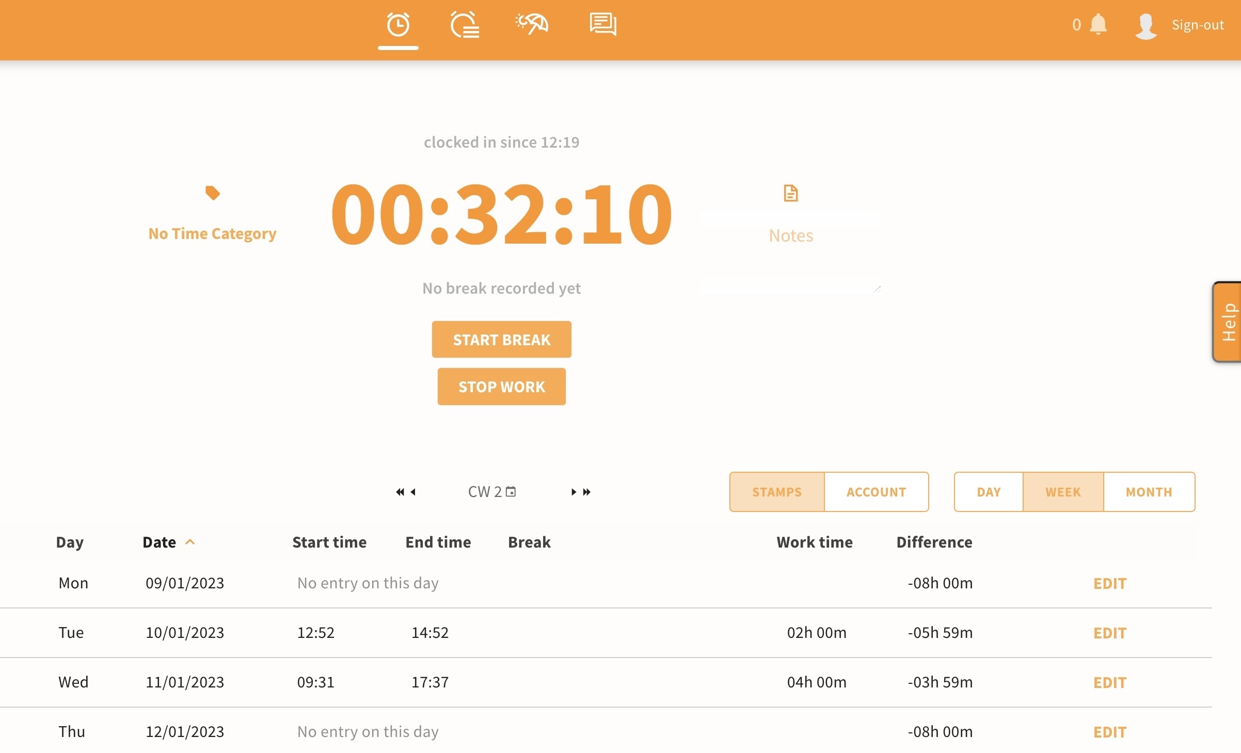Viewport: 1241px width, 753px height.
Task: Select No Time Category chooser
Action: click(212, 234)
